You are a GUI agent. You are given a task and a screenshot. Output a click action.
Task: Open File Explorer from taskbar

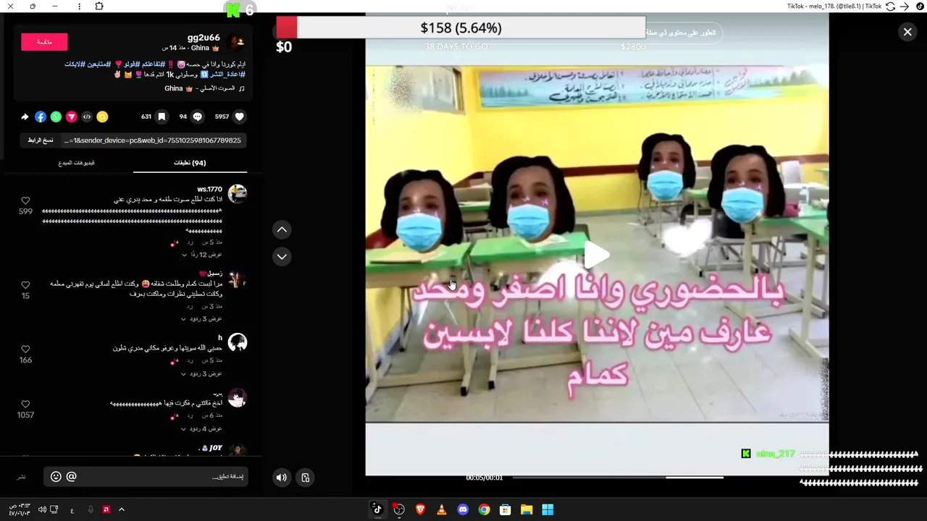[527, 509]
